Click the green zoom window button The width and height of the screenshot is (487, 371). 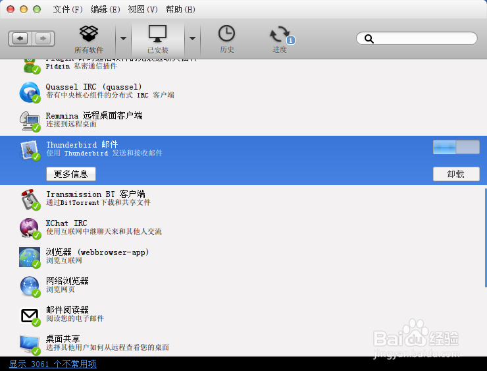tap(37, 9)
